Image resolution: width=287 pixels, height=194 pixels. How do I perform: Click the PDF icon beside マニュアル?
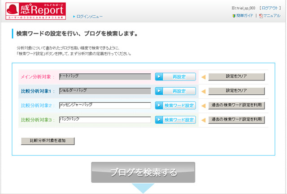click(x=261, y=16)
